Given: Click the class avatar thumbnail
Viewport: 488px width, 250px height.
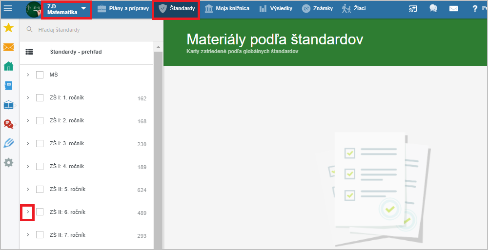Looking at the screenshot, I should (33, 9).
